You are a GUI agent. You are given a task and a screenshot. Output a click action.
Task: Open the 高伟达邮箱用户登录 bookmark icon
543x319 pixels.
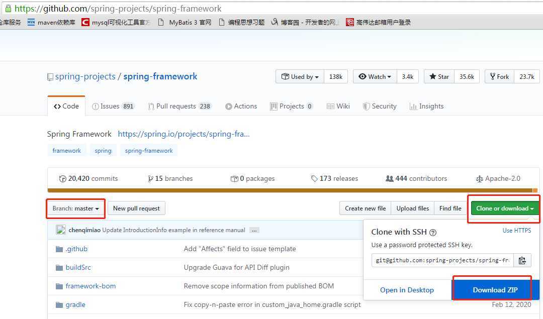[x=350, y=22]
